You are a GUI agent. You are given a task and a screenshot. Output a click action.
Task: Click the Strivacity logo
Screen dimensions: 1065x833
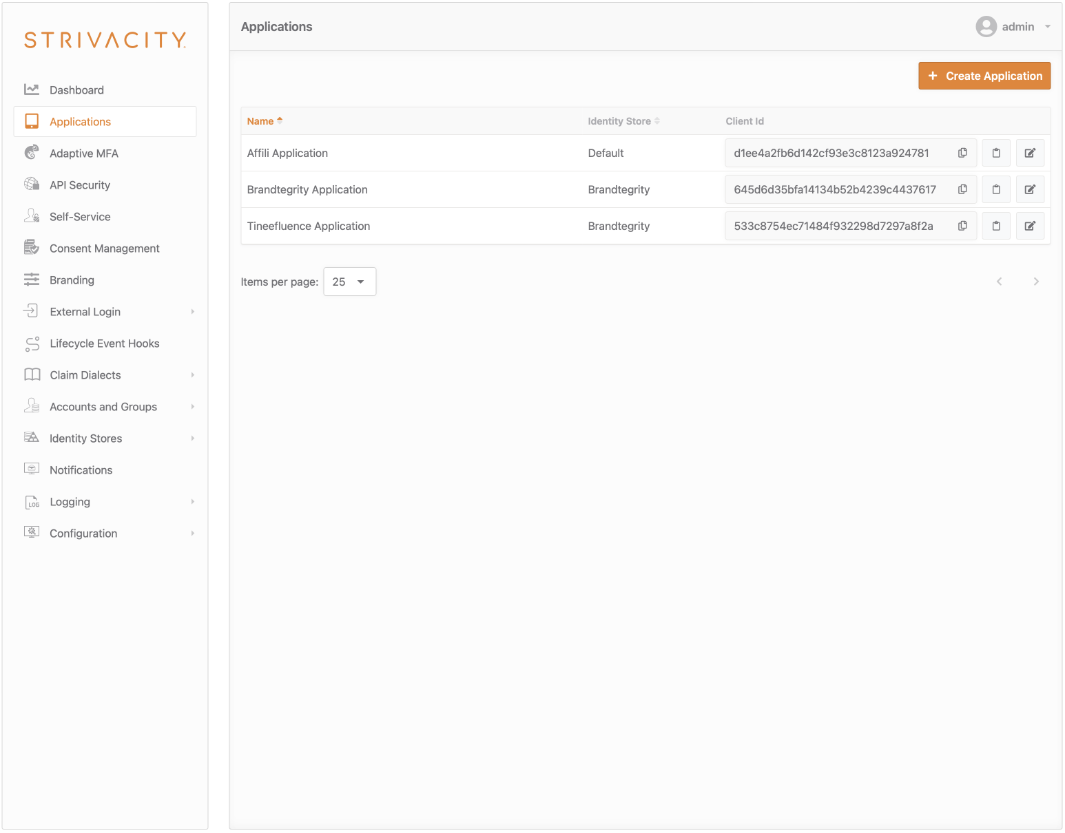105,40
